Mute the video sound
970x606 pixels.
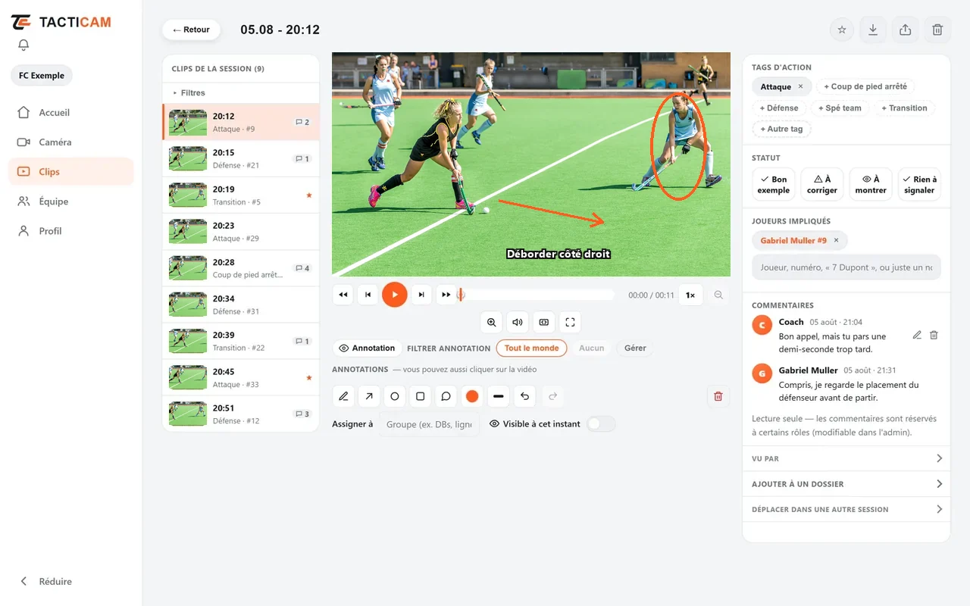click(x=518, y=322)
